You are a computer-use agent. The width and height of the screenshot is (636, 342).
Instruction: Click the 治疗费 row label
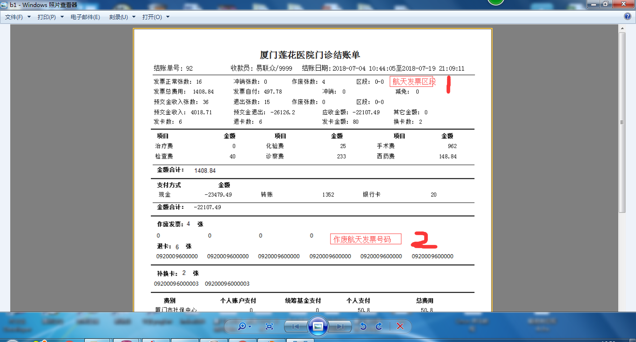pyautogui.click(x=164, y=146)
